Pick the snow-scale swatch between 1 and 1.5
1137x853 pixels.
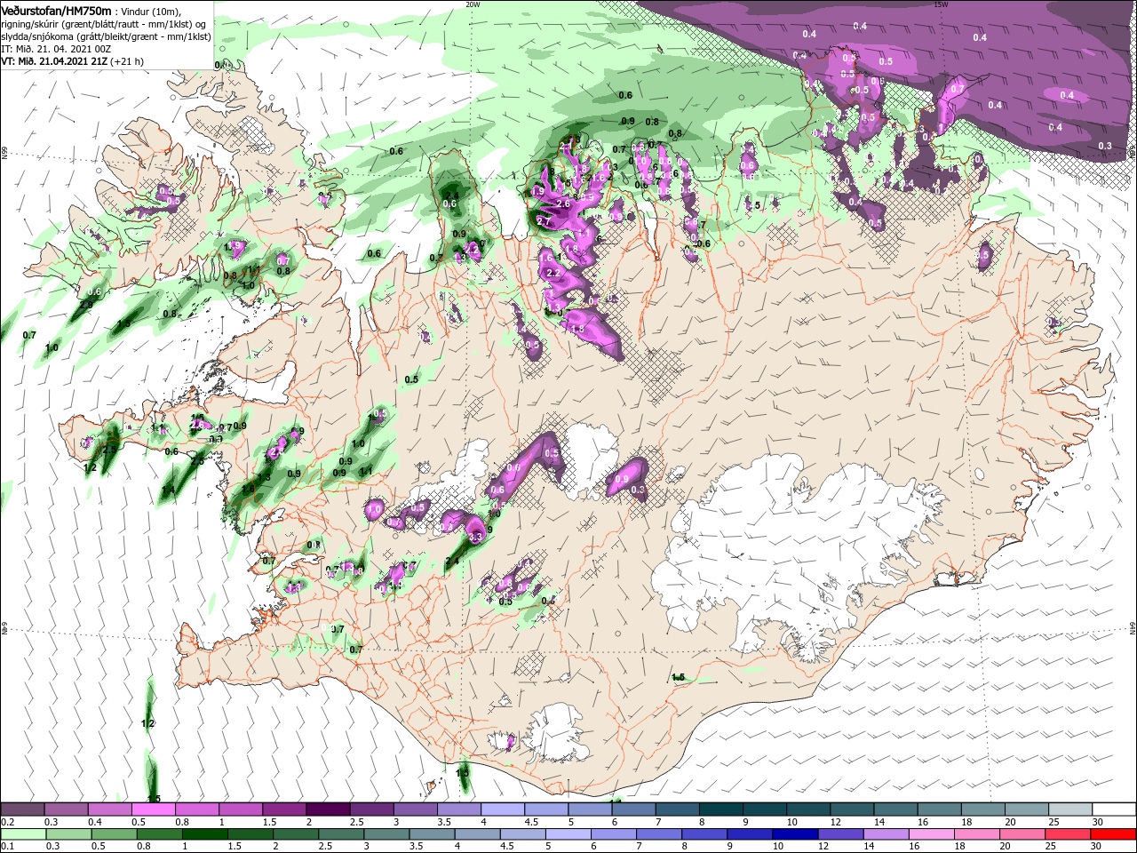240,809
